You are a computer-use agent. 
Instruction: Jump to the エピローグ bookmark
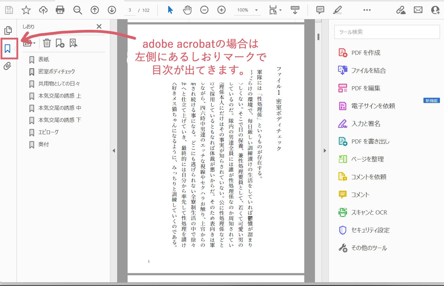point(48,132)
